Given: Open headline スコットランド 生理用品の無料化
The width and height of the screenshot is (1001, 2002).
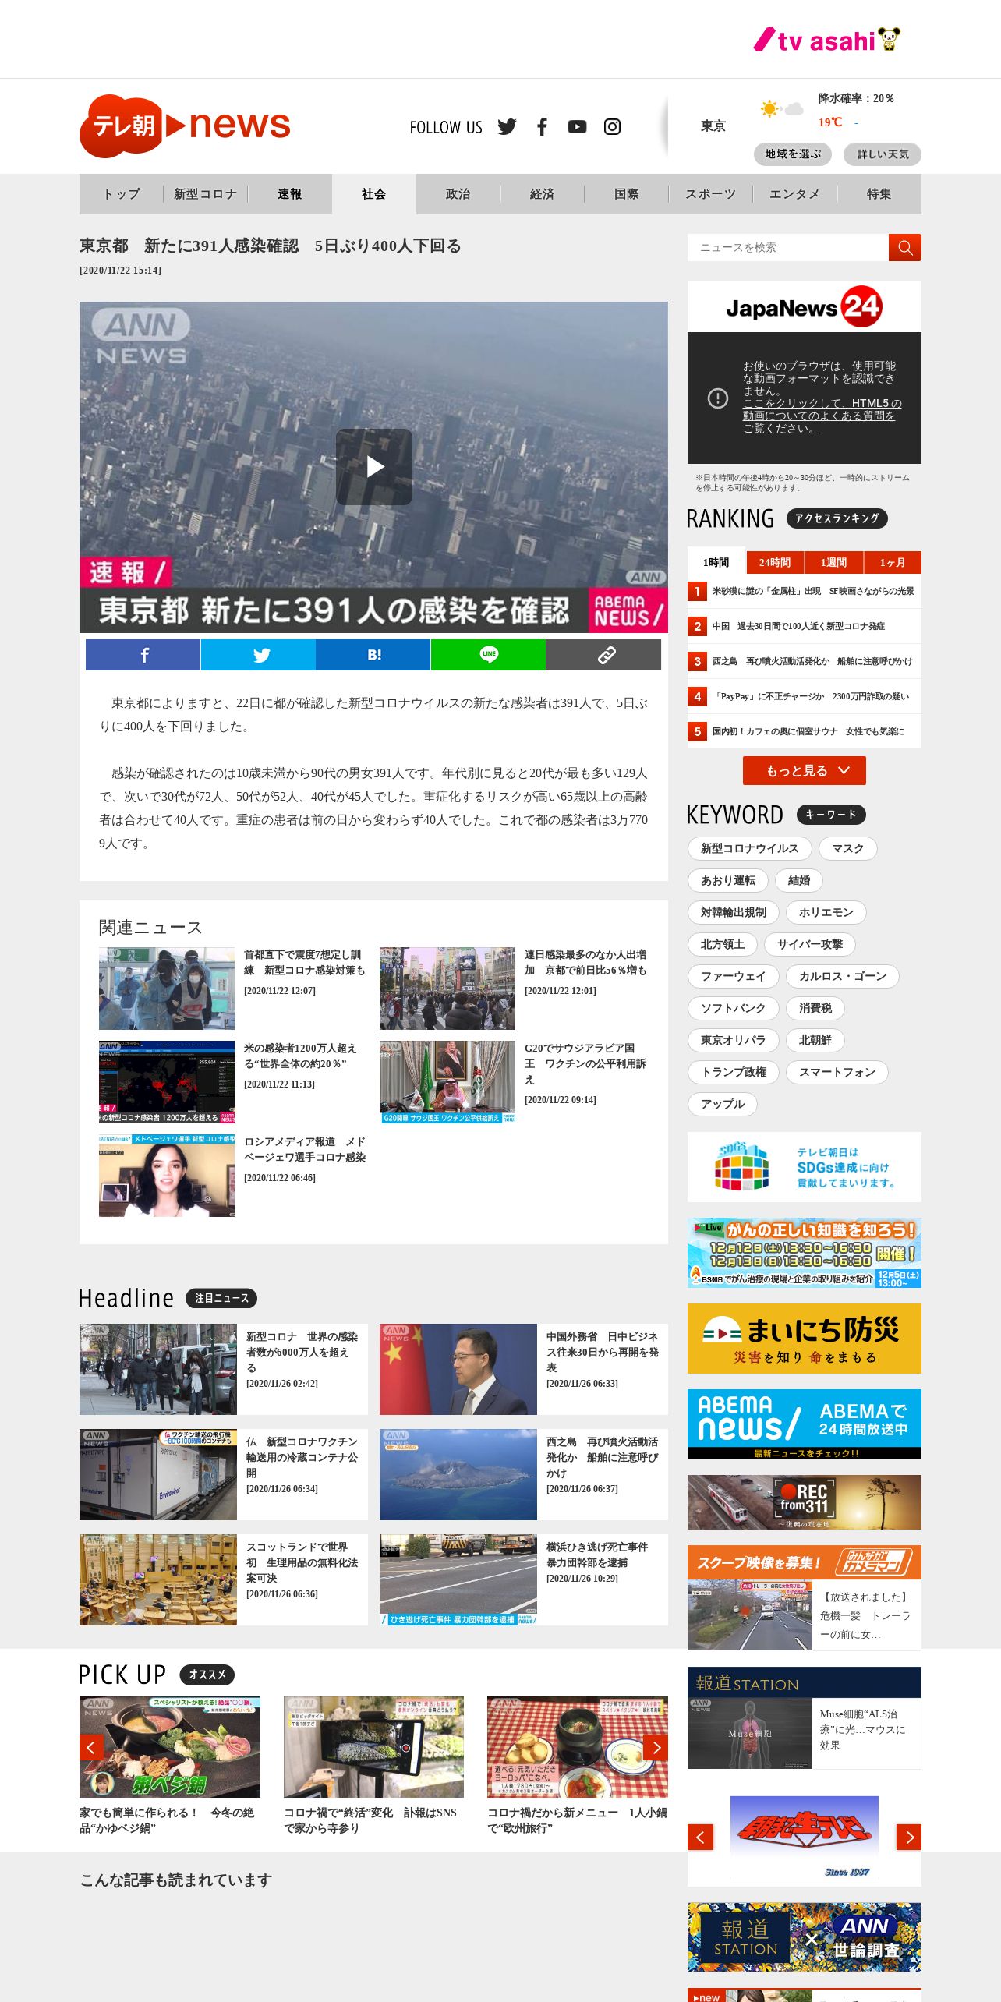Looking at the screenshot, I should (x=302, y=1562).
